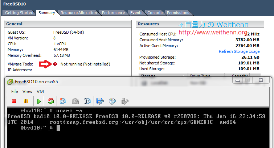Take a snapshot of the VM
Image resolution: width=274 pixels, height=148 pixels.
coord(63,101)
